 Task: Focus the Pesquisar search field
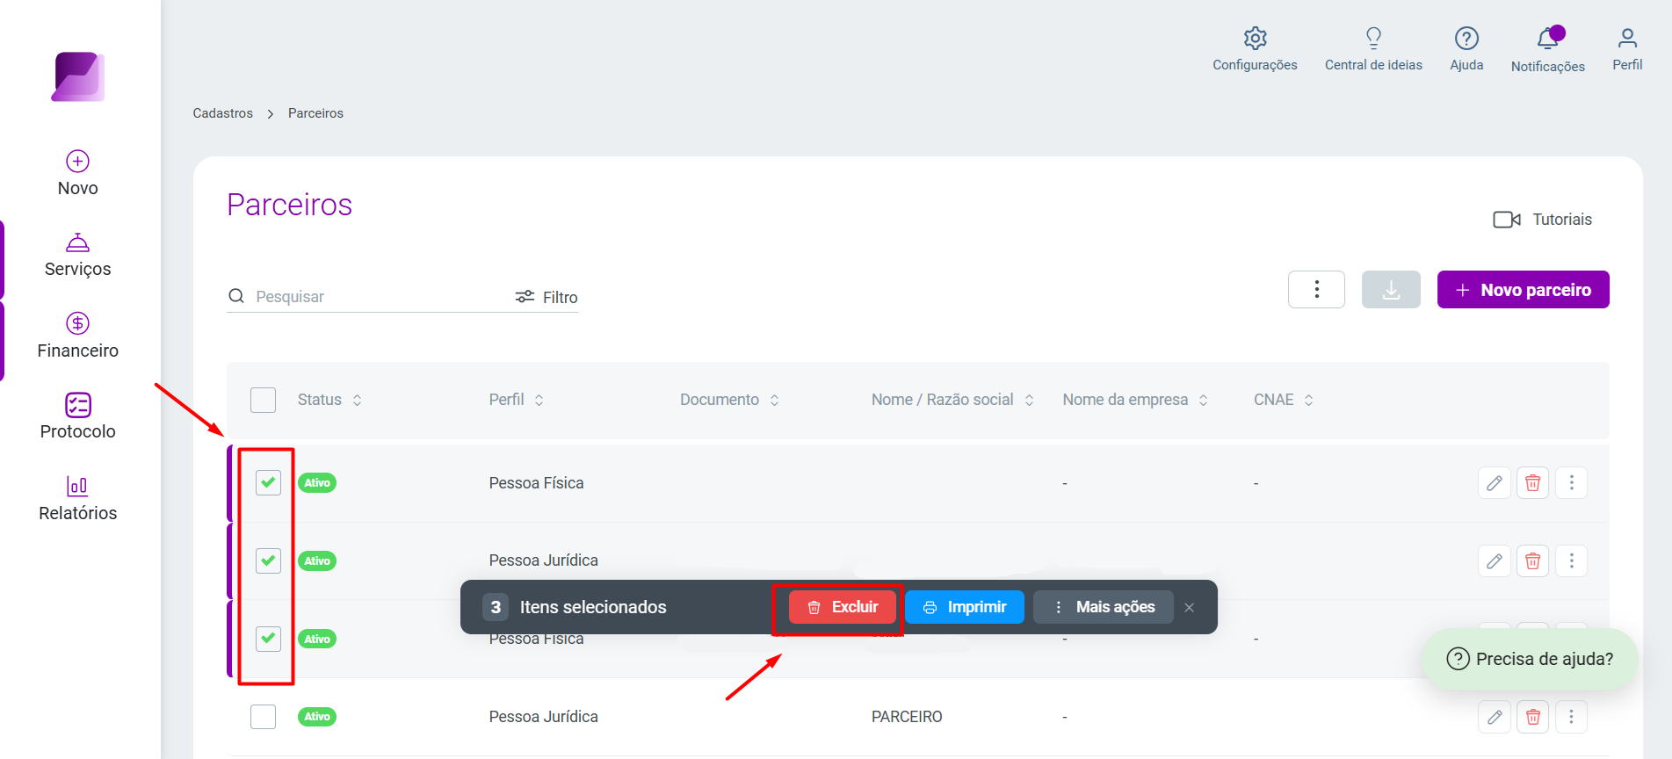pos(369,297)
